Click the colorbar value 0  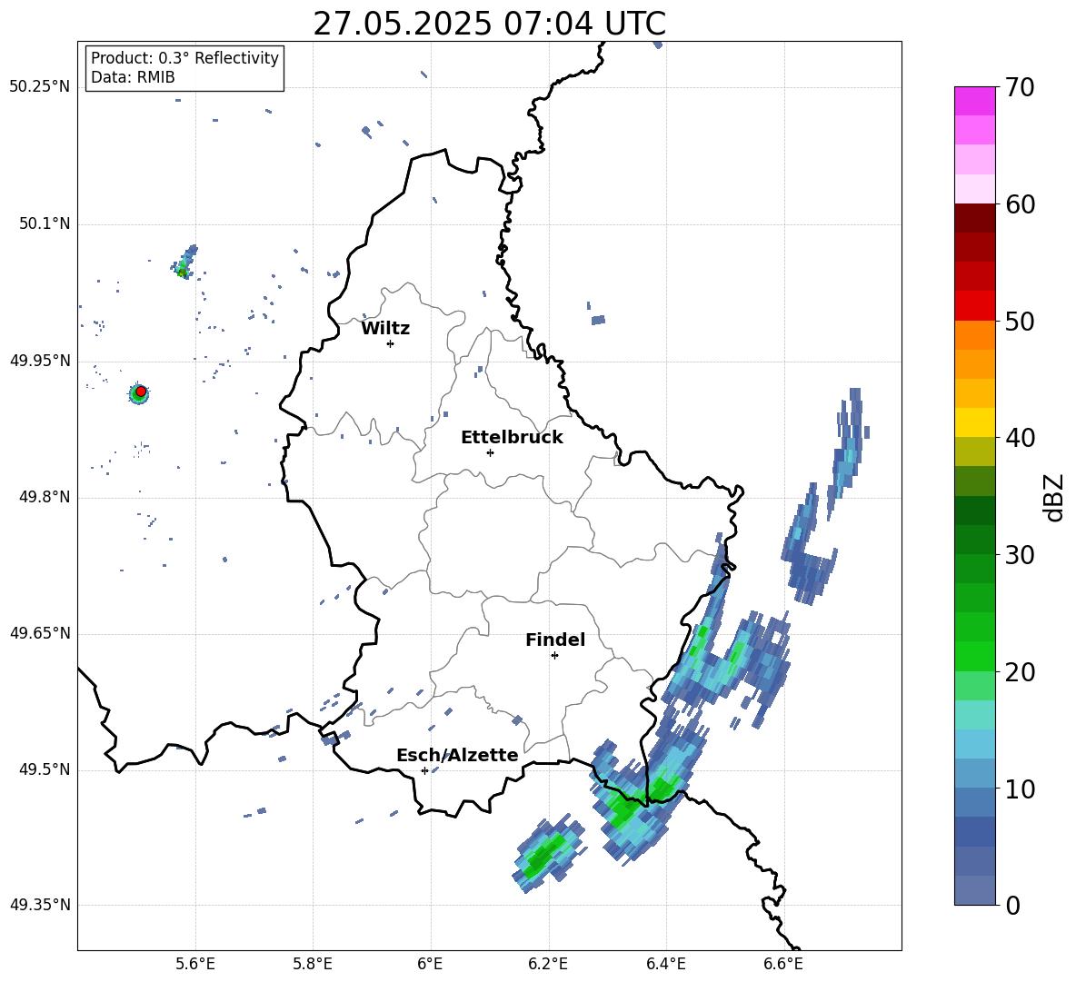tap(1013, 906)
